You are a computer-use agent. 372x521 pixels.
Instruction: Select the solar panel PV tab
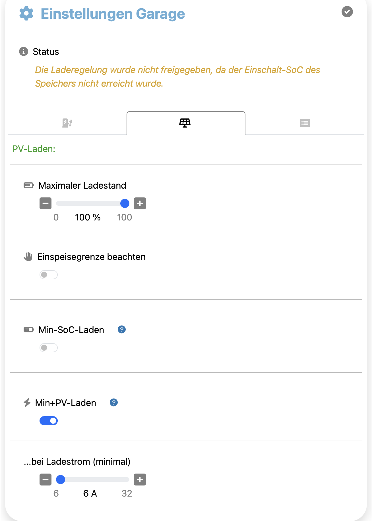tap(185, 123)
